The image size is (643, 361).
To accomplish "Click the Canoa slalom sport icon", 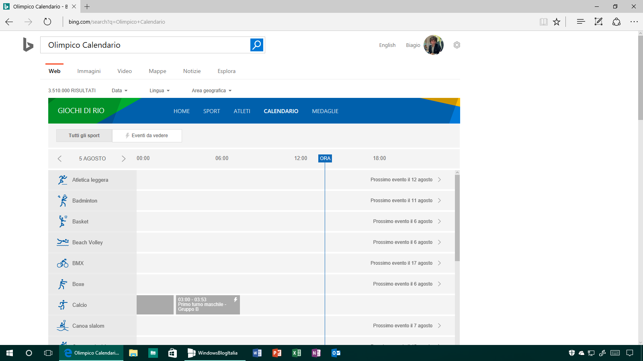I will click(63, 326).
